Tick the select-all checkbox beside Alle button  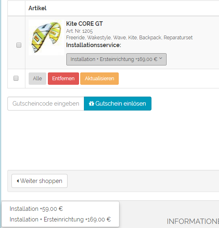[16, 78]
